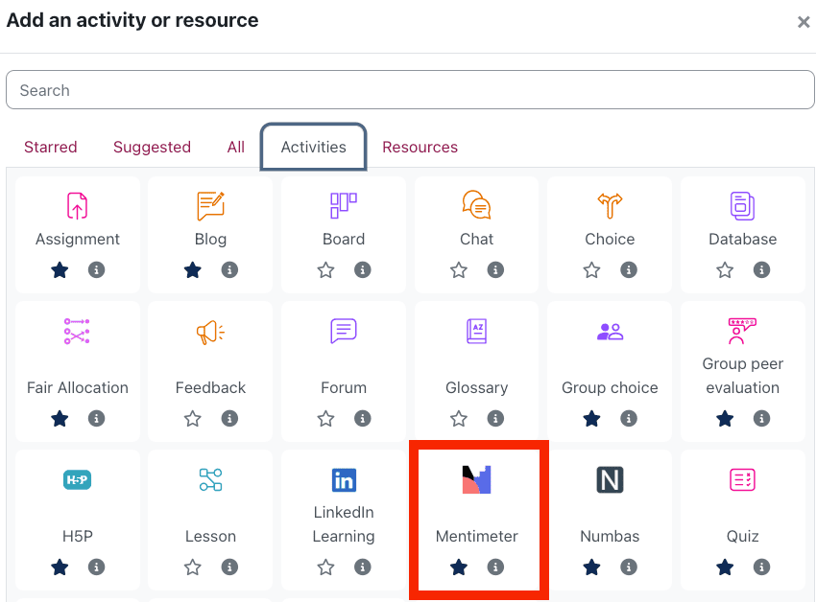Unstar the Quiz activity
Image resolution: width=816 pixels, height=602 pixels.
725,567
